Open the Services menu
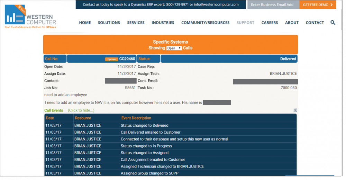The height and width of the screenshot is (180, 346). click(136, 22)
